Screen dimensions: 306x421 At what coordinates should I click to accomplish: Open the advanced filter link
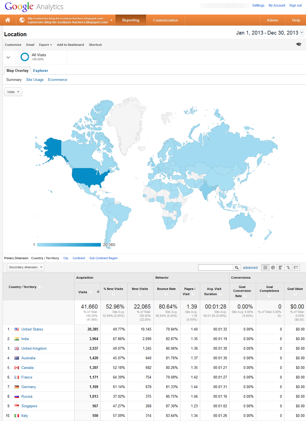(250, 268)
